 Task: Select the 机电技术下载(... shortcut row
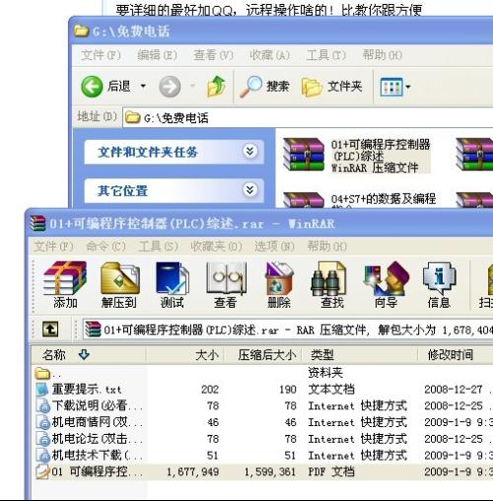click(262, 456)
